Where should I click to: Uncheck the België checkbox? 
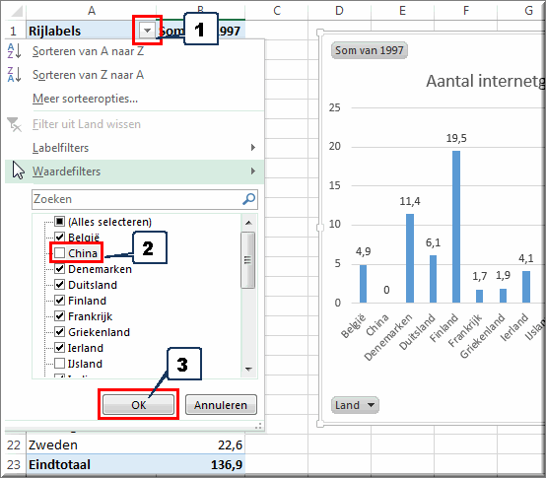click(60, 238)
